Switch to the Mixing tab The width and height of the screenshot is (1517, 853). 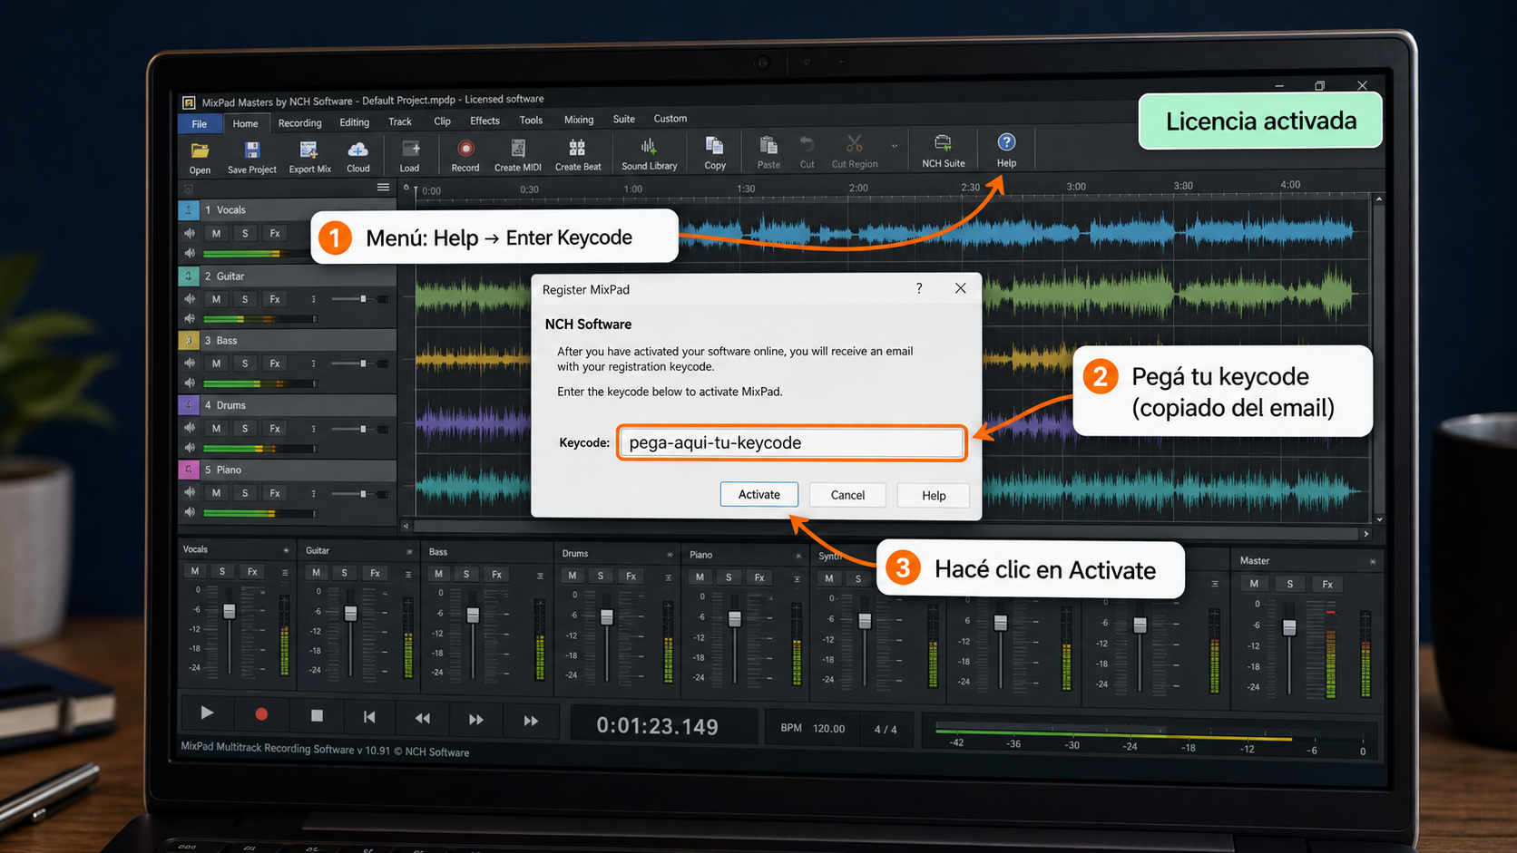[579, 120]
